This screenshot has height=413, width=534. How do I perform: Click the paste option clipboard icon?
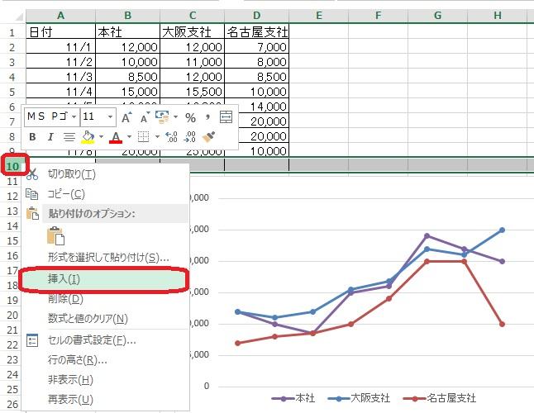[x=56, y=235]
